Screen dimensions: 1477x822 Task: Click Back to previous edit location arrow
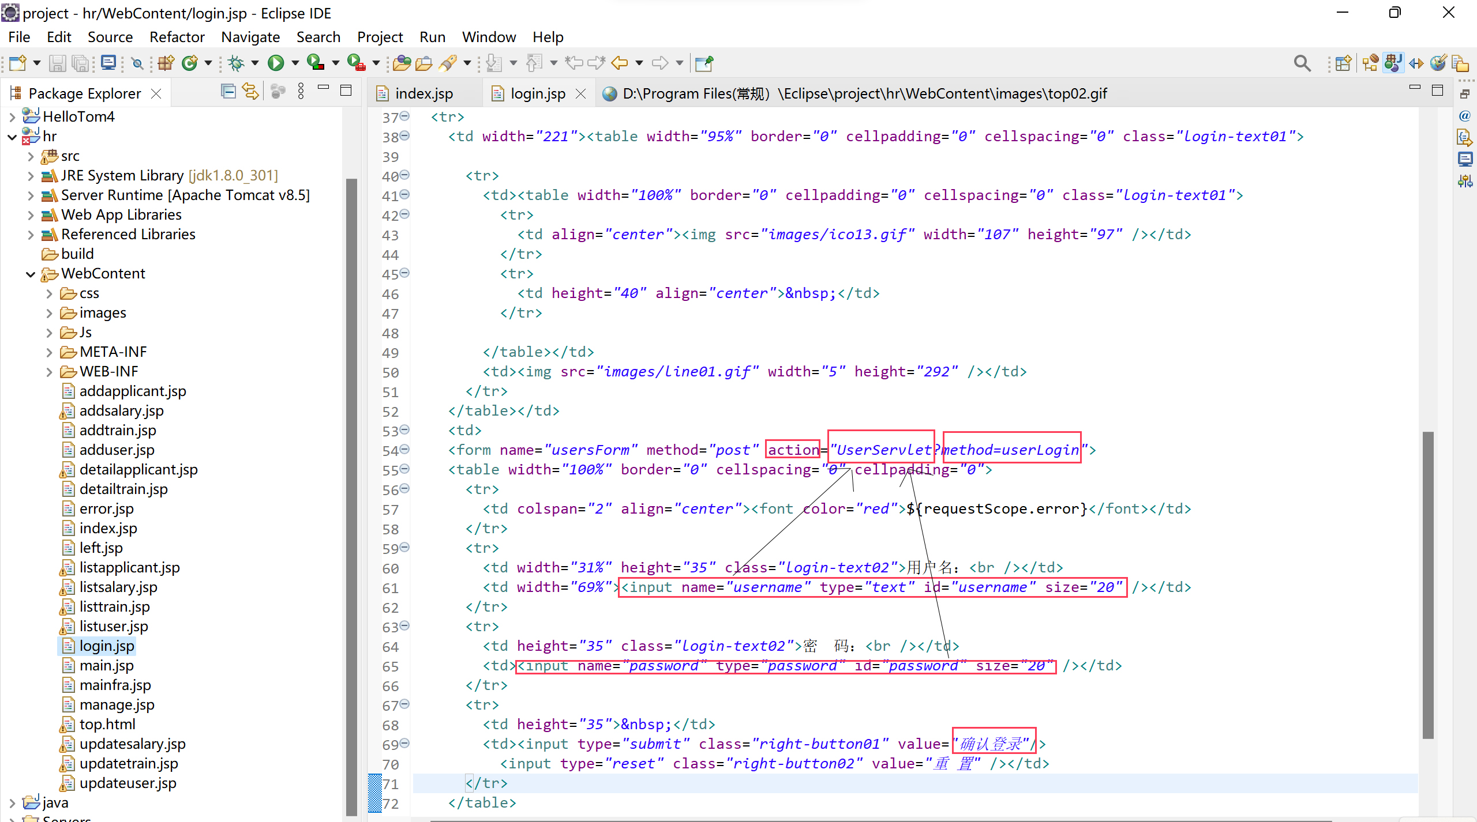tap(620, 63)
